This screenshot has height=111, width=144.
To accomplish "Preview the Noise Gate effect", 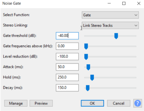I will 41,103.
